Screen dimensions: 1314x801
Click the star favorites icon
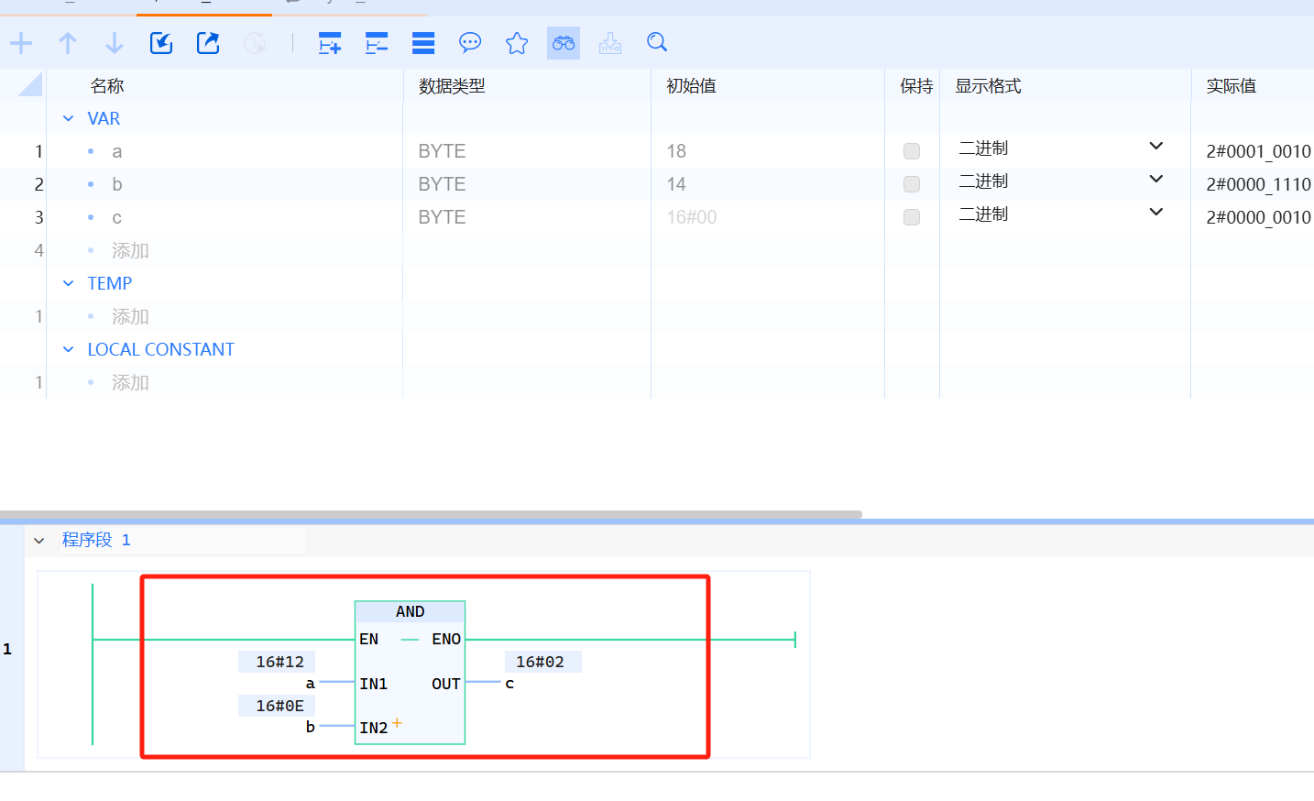517,43
